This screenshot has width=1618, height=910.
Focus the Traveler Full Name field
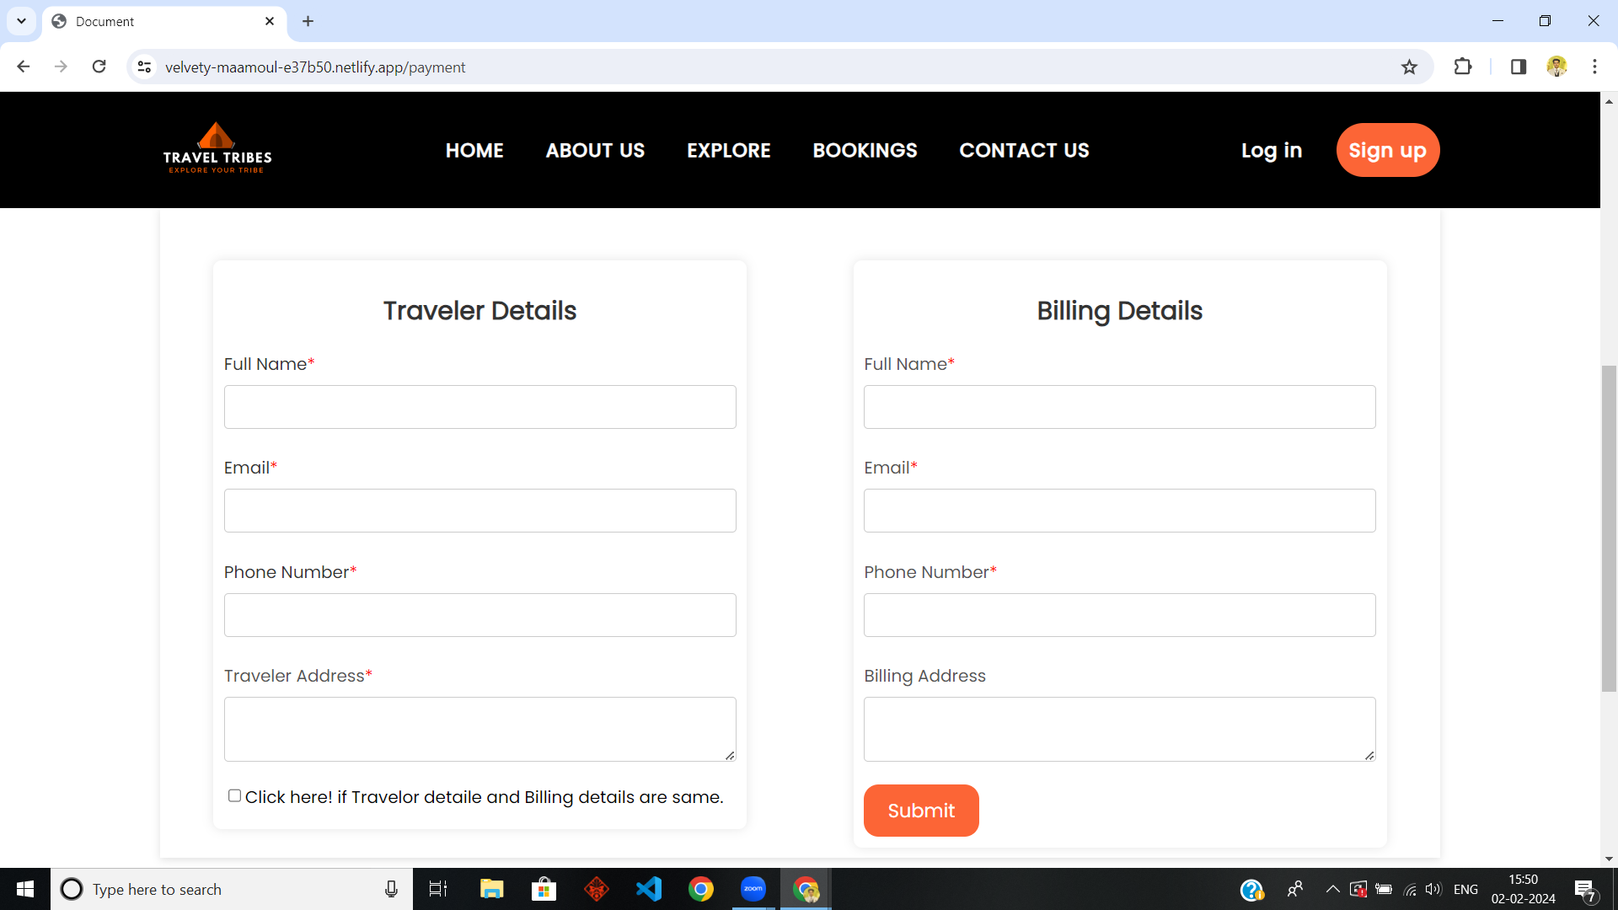[x=480, y=407]
